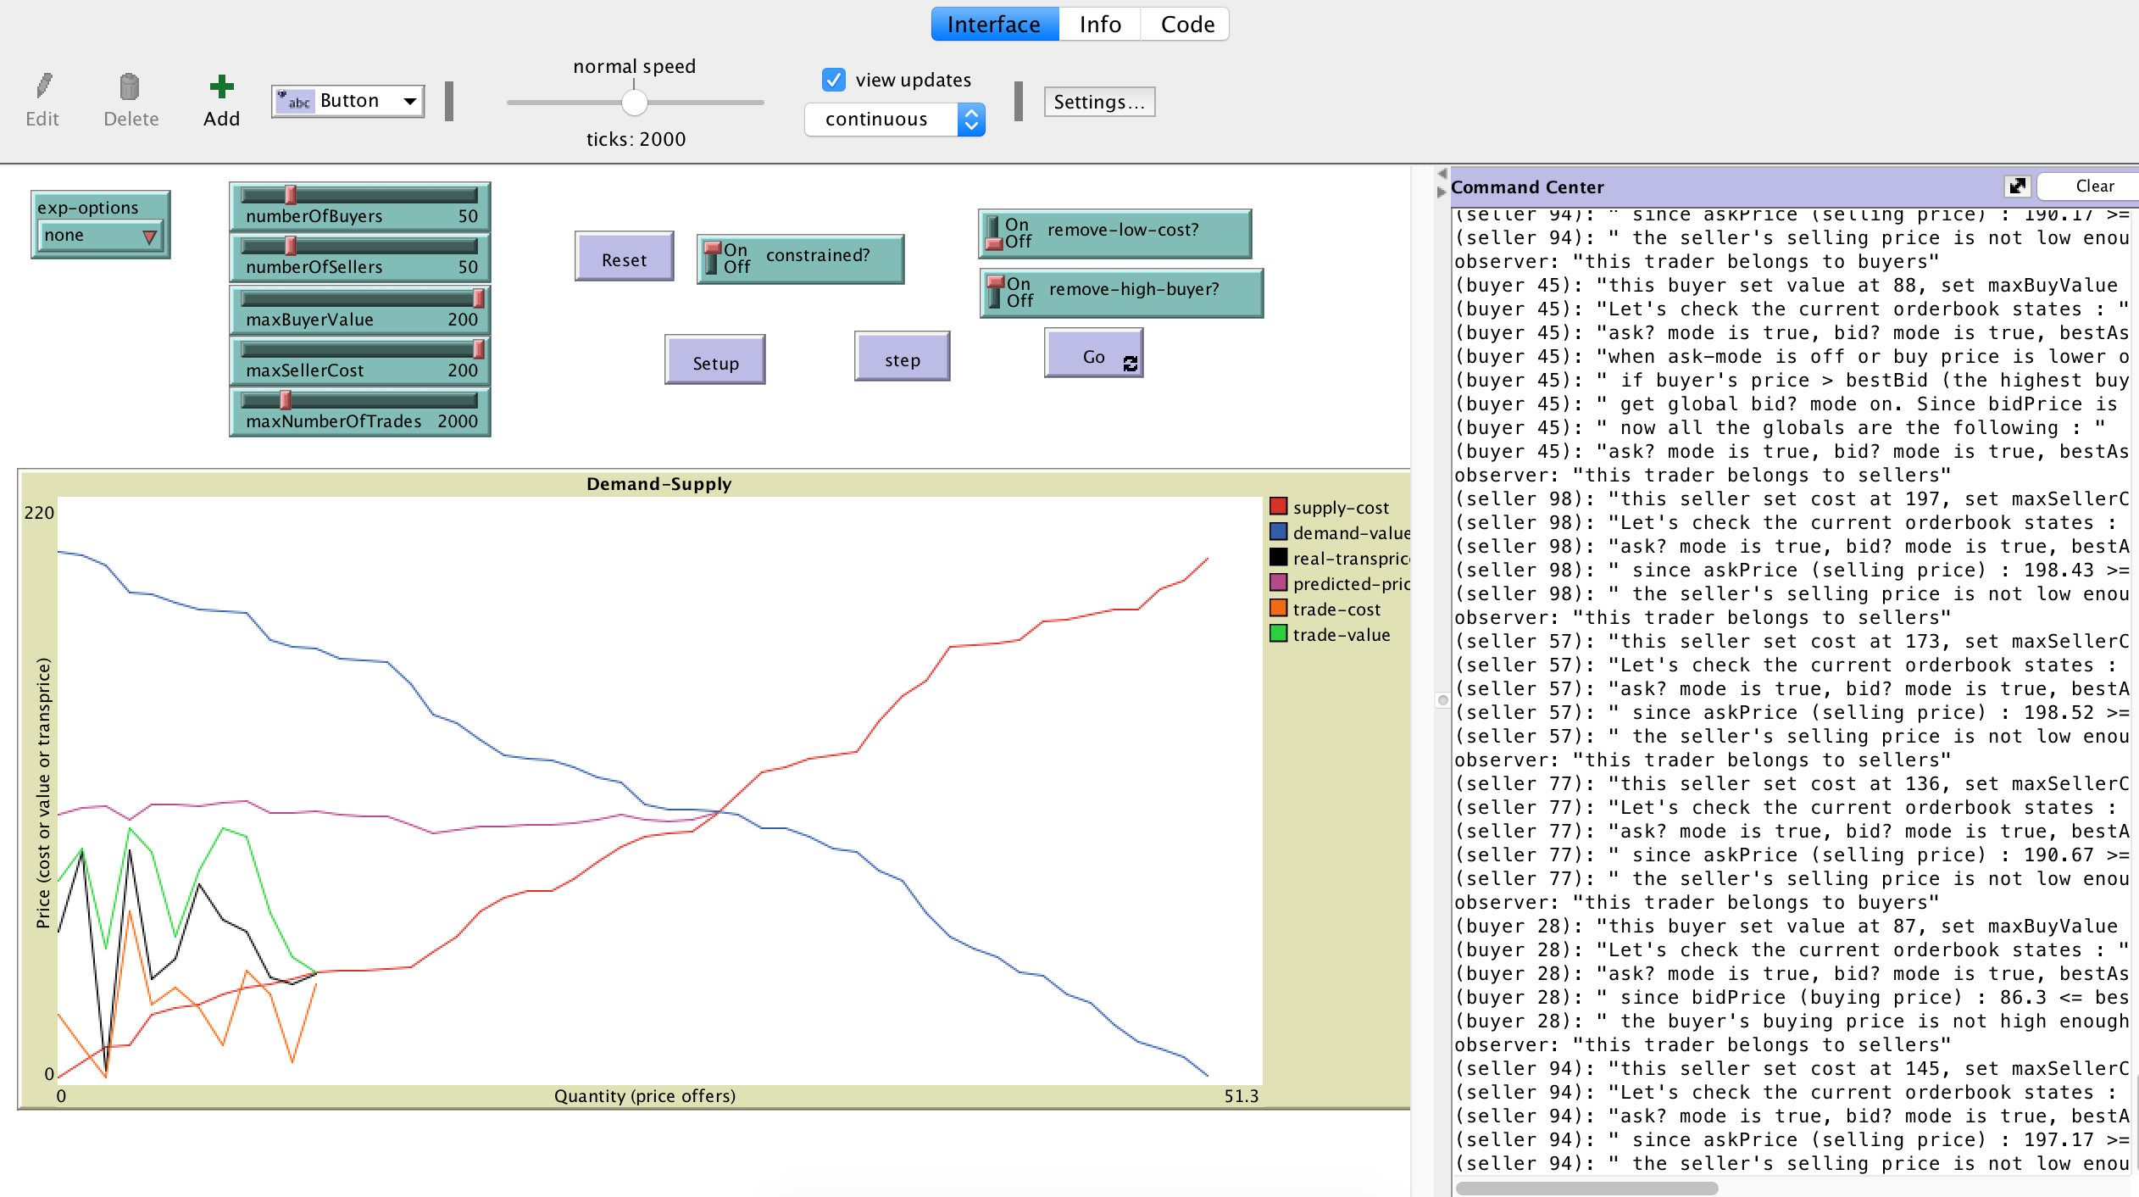2139x1197 pixels.
Task: Toggle the view updates checkbox
Action: [x=834, y=80]
